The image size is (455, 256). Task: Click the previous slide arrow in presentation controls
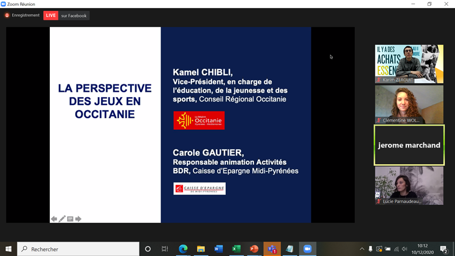pos(54,219)
